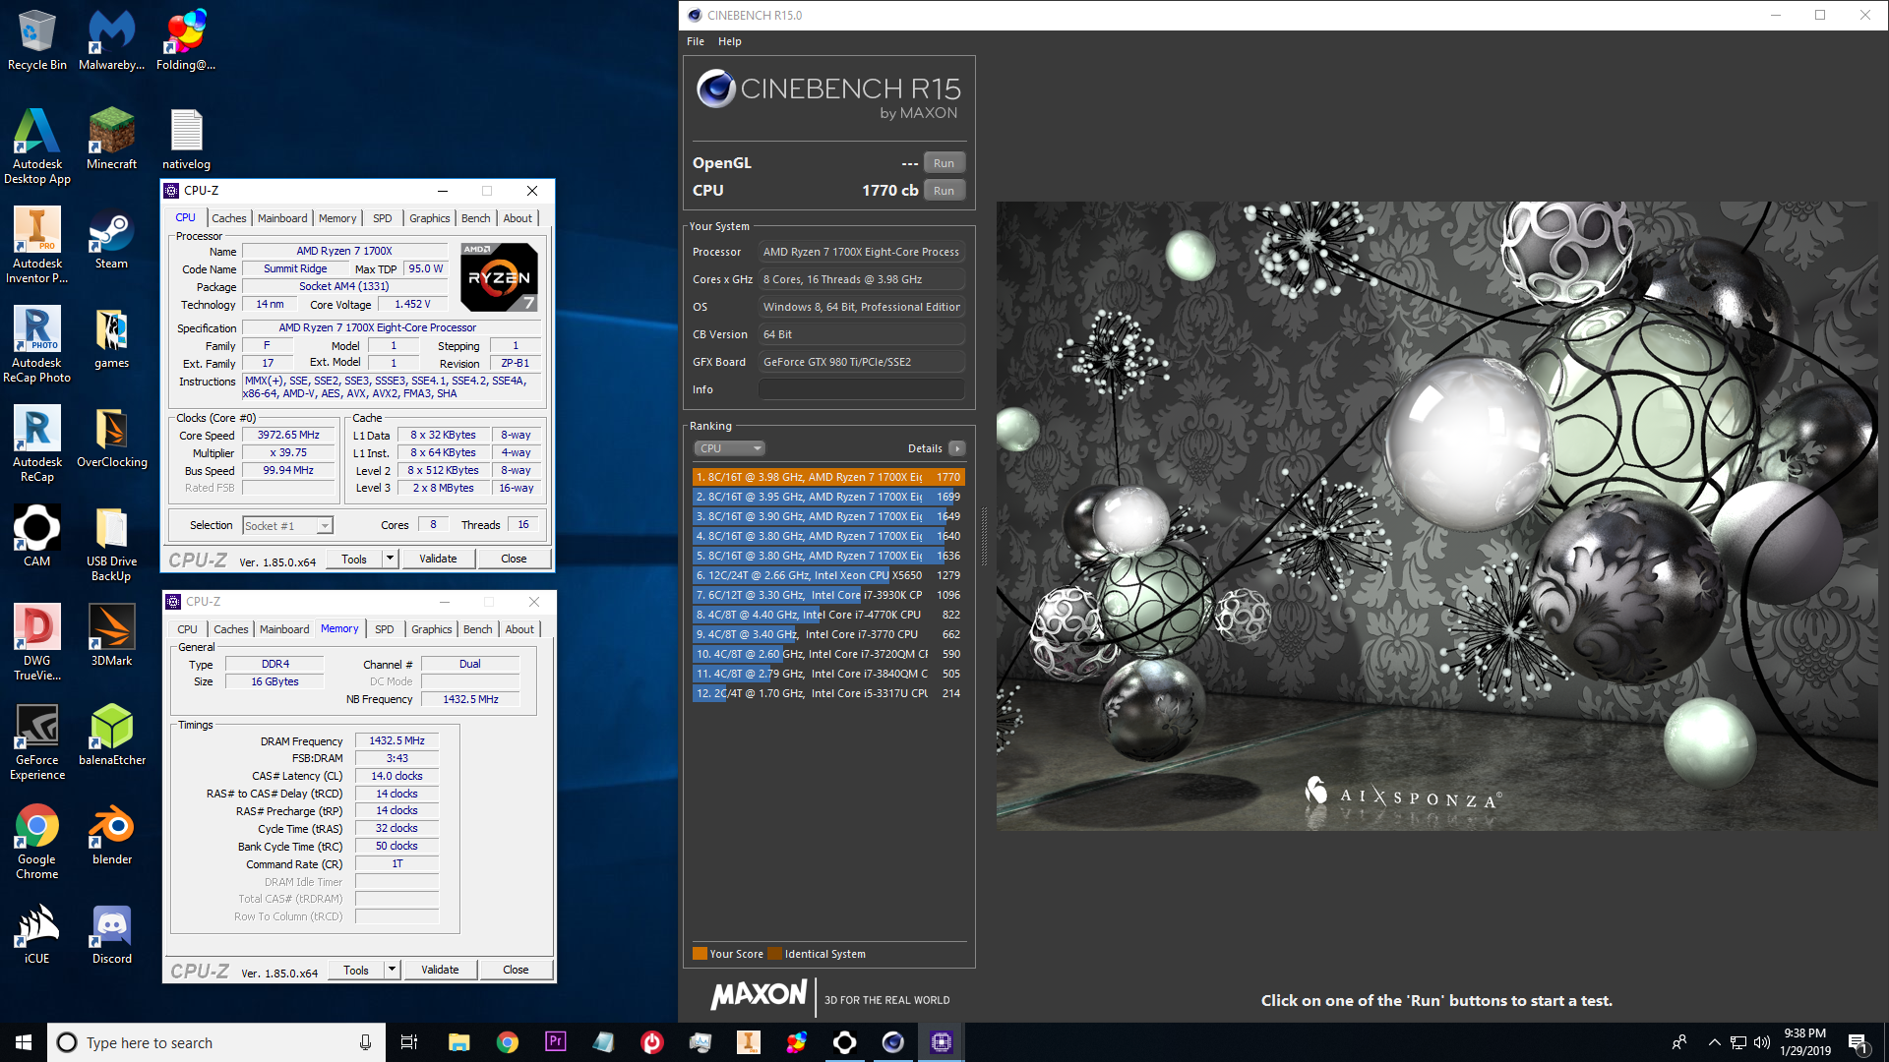Open the Cinebench Help menu
Screen dimensions: 1889x1062
coord(729,41)
